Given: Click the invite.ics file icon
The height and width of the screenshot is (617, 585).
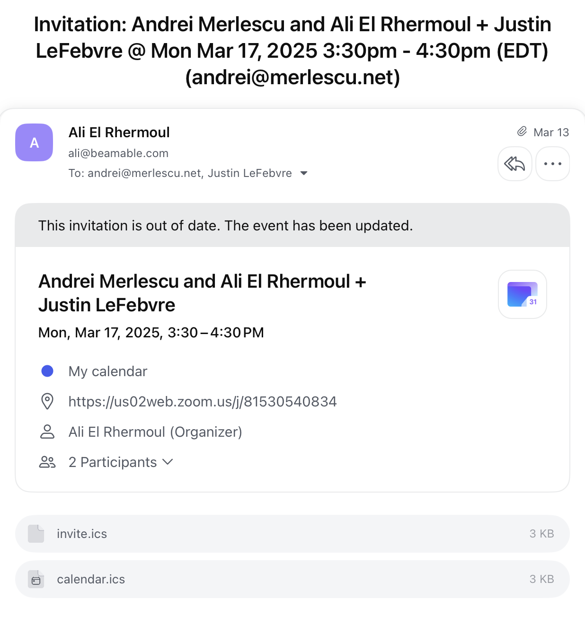Looking at the screenshot, I should (36, 534).
